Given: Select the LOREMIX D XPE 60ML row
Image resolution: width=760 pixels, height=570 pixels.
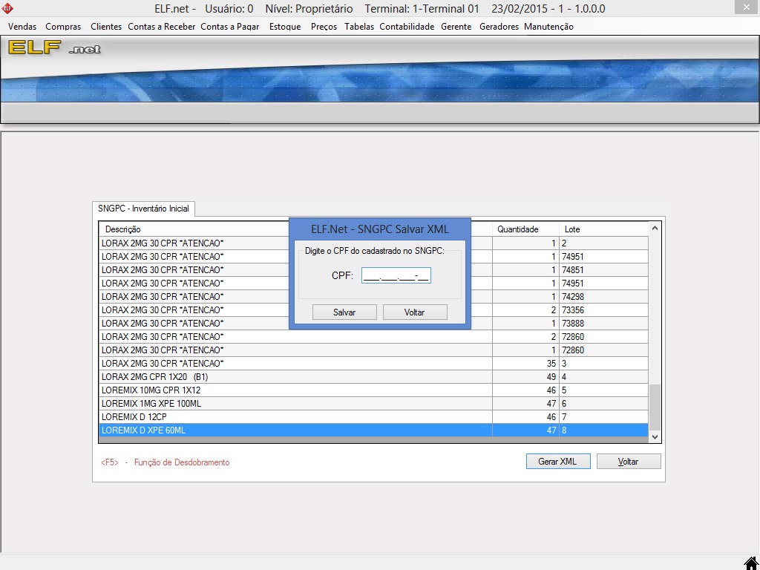Looking at the screenshot, I should (x=373, y=430).
